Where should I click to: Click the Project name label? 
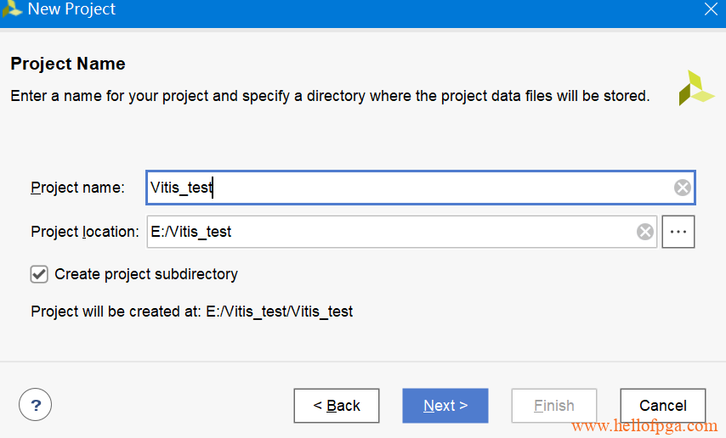click(x=78, y=188)
